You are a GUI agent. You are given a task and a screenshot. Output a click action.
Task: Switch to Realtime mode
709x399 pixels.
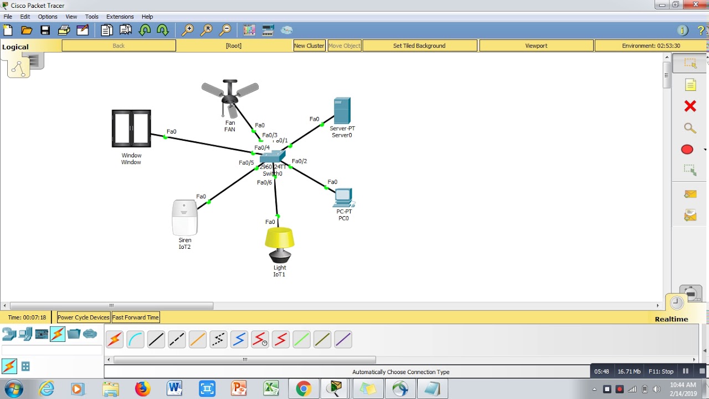click(671, 319)
